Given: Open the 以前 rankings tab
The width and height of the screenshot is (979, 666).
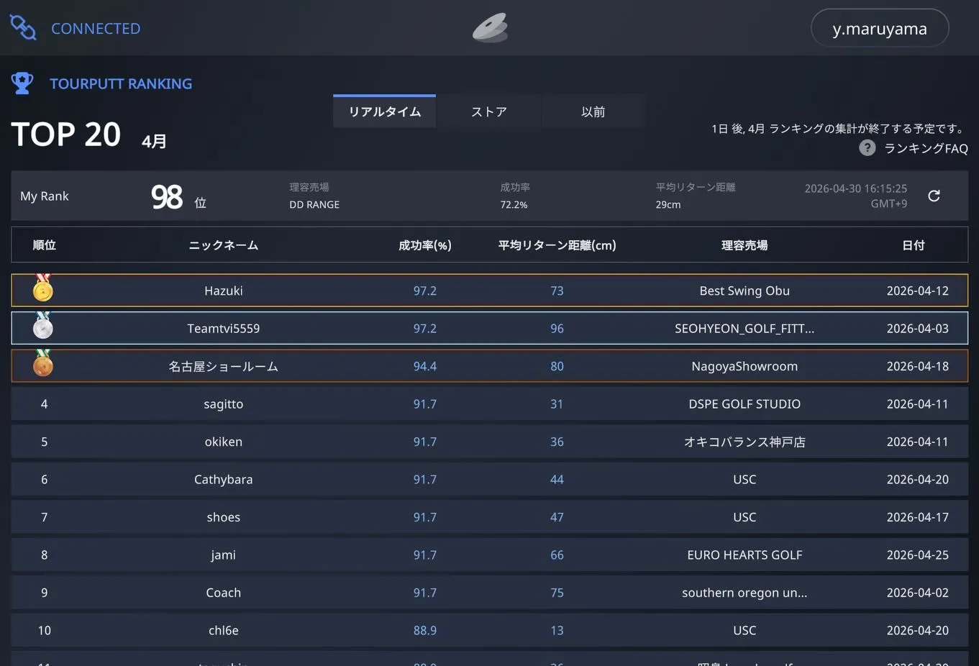Looking at the screenshot, I should point(593,111).
